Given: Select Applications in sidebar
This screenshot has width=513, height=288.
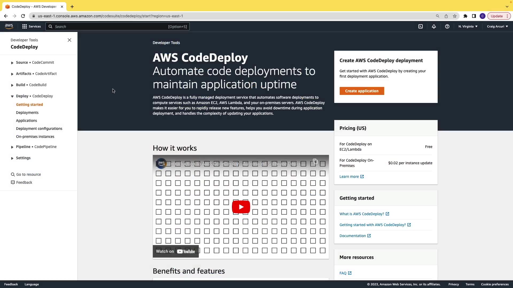Looking at the screenshot, I should click(x=26, y=121).
